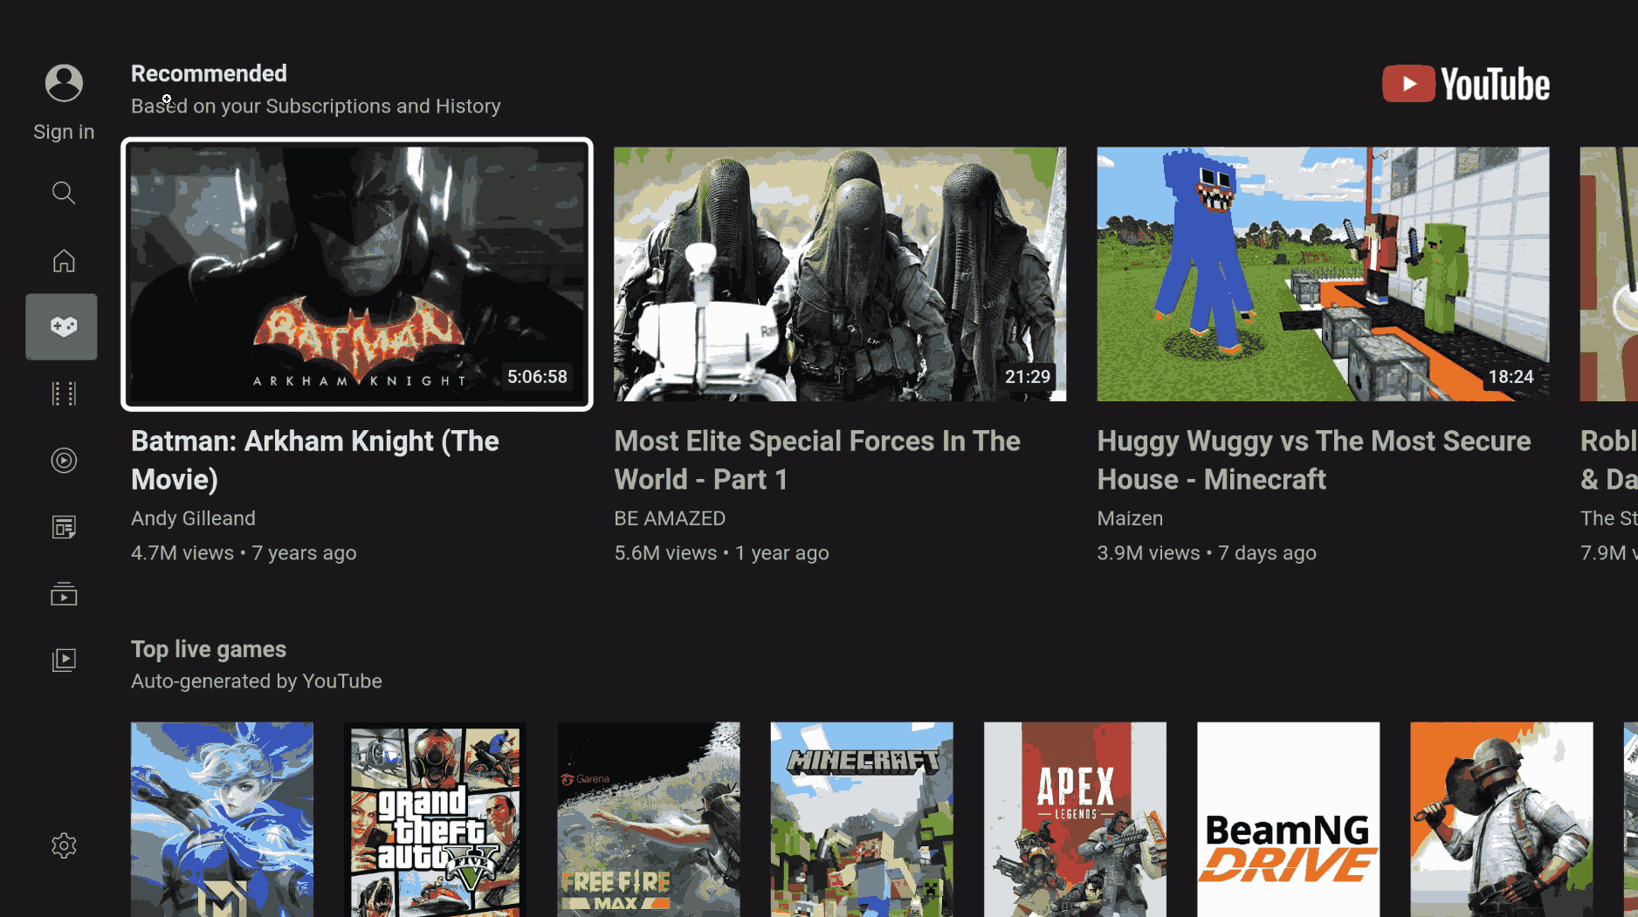The image size is (1638, 917).
Task: Click the 18:24 duration badge
Action: (x=1511, y=377)
